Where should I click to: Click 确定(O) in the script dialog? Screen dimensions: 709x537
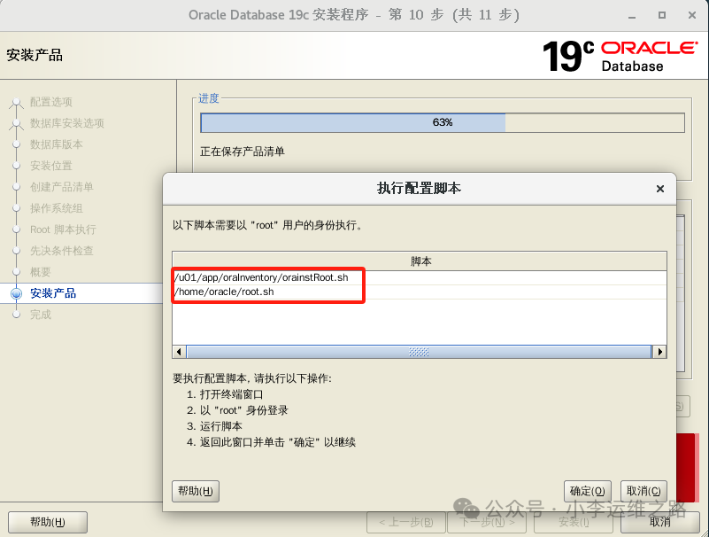[x=588, y=491]
